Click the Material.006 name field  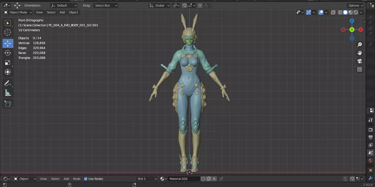(184, 179)
